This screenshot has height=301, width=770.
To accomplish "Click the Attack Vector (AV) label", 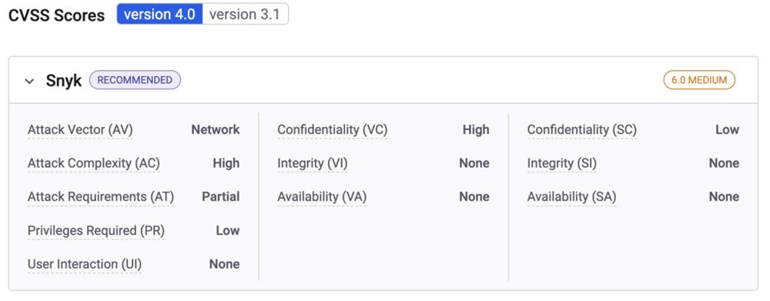I will [x=80, y=129].
